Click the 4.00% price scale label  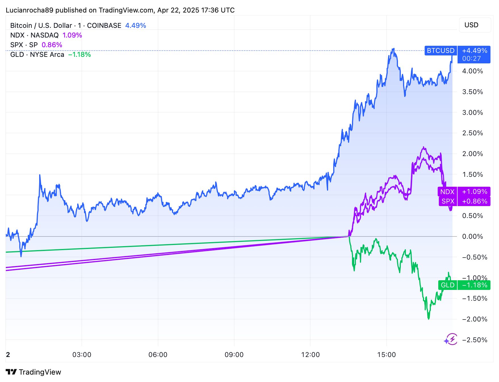pyautogui.click(x=472, y=71)
